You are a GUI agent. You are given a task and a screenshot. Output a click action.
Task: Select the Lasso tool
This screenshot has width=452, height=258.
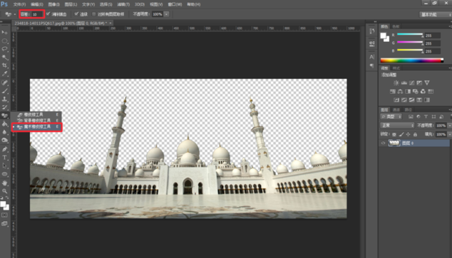pyautogui.click(x=4, y=49)
